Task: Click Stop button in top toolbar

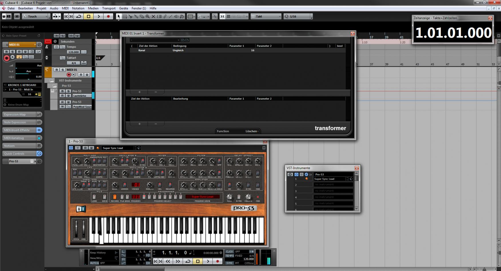Action: (x=88, y=17)
